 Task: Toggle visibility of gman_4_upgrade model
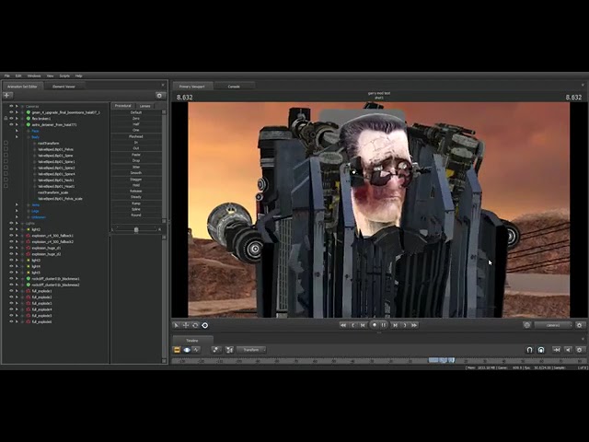click(11, 112)
